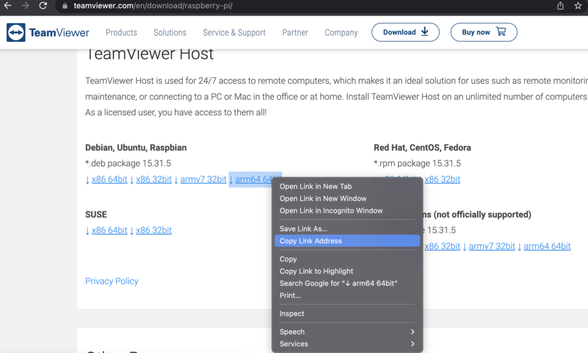Download unsupported arm64 64bit package
588x353 pixels.
pyautogui.click(x=547, y=246)
